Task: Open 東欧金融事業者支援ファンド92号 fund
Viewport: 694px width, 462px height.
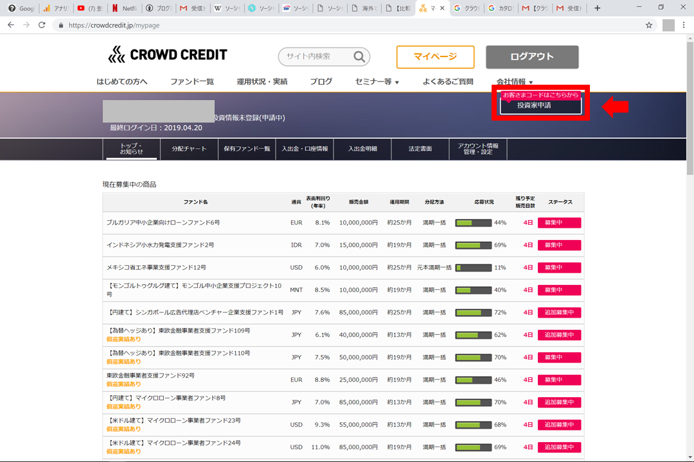Action: (150, 375)
